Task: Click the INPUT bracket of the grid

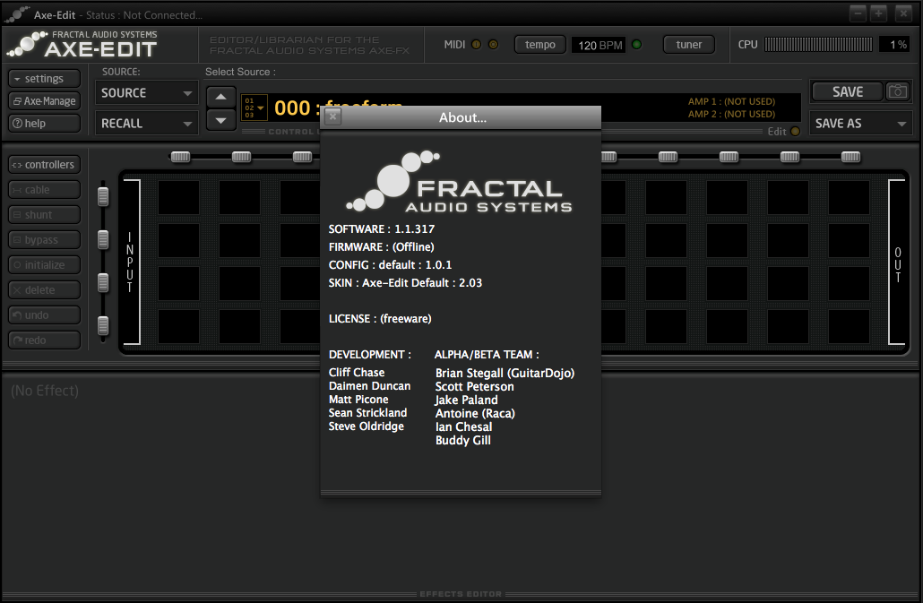Action: [131, 262]
